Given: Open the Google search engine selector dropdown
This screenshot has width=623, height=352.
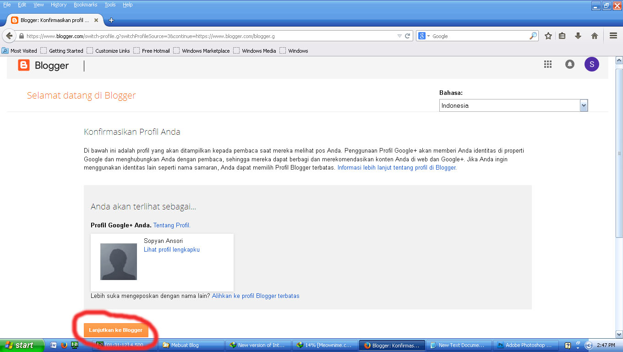Looking at the screenshot, I should 423,36.
